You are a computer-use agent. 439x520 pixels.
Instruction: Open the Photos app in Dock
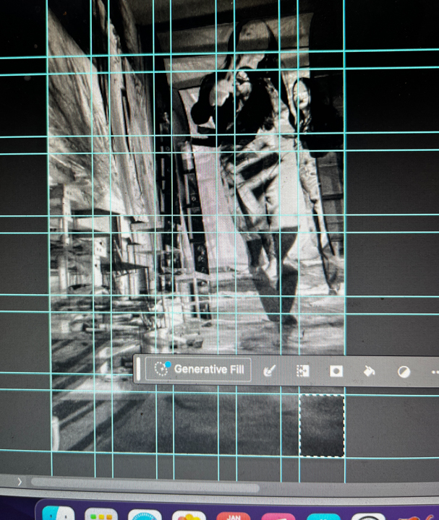(x=189, y=515)
